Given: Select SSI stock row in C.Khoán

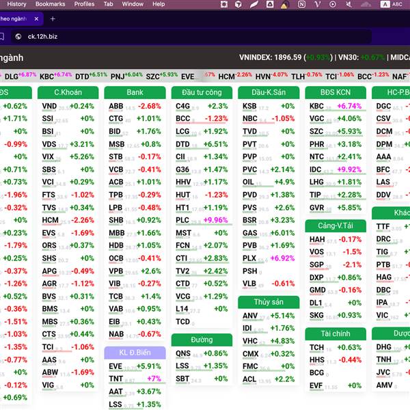Looking at the screenshot, I should tap(68, 119).
